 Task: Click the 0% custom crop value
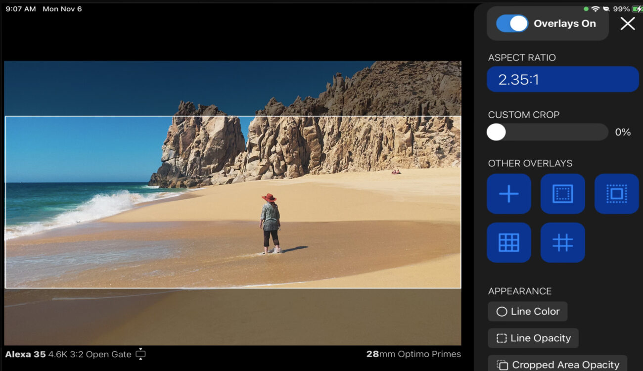pyautogui.click(x=623, y=132)
